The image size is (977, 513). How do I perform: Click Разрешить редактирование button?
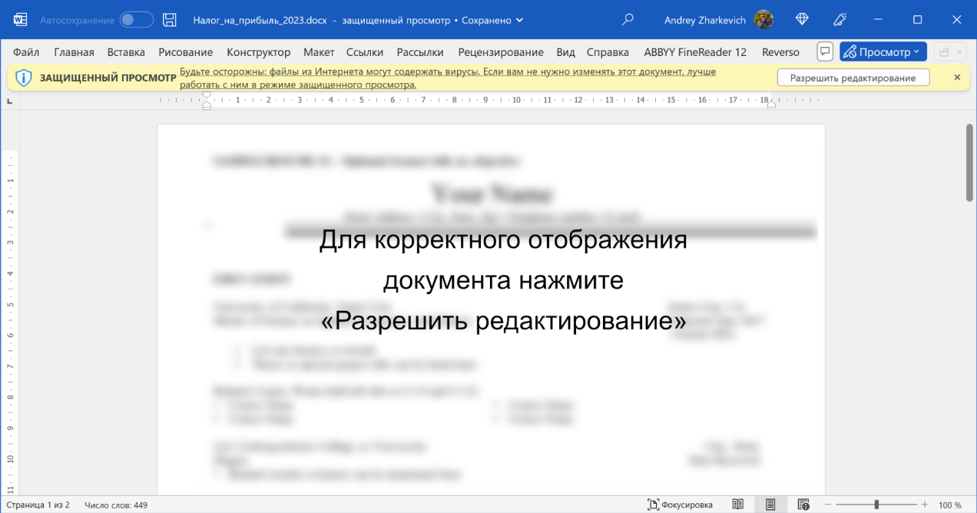(x=853, y=78)
